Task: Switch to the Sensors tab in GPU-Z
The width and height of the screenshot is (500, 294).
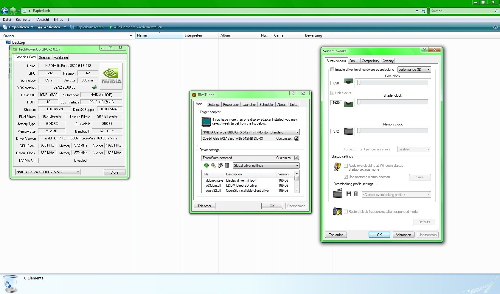Action: click(45, 58)
